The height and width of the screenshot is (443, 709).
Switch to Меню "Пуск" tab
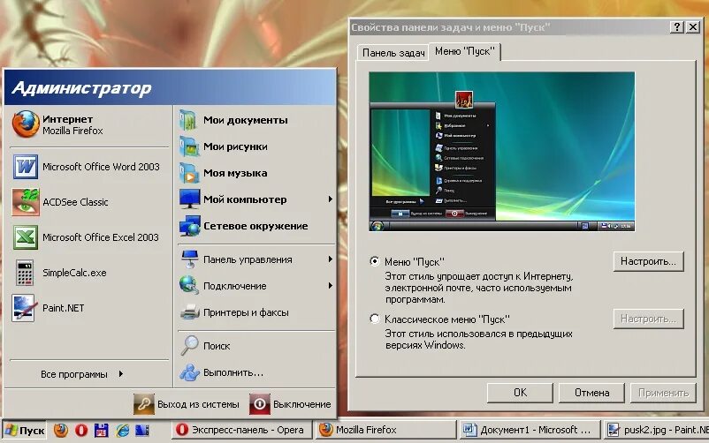pyautogui.click(x=464, y=51)
